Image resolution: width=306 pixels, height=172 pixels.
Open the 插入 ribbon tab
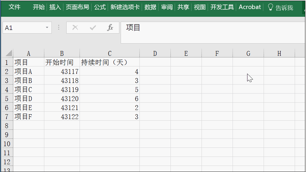pyautogui.click(x=55, y=7)
